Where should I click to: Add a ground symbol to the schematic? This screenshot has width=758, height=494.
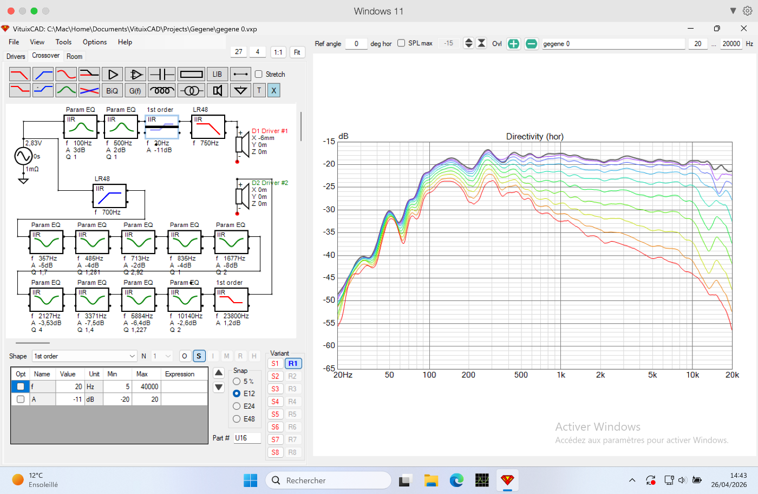[x=240, y=90]
